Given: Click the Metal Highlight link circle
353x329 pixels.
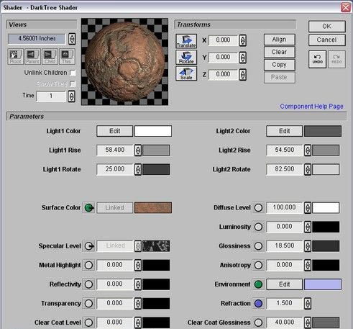Looking at the screenshot, I should tap(88, 265).
